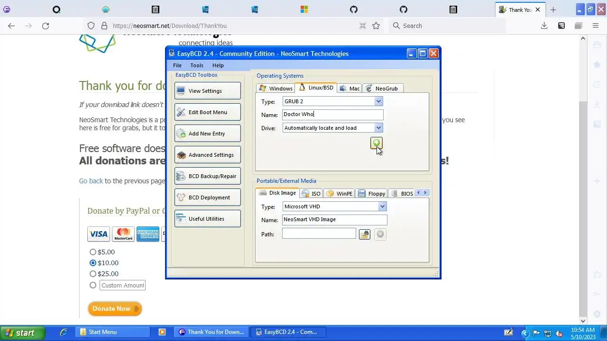Click the Donate Now button
The width and height of the screenshot is (607, 341).
115,308
